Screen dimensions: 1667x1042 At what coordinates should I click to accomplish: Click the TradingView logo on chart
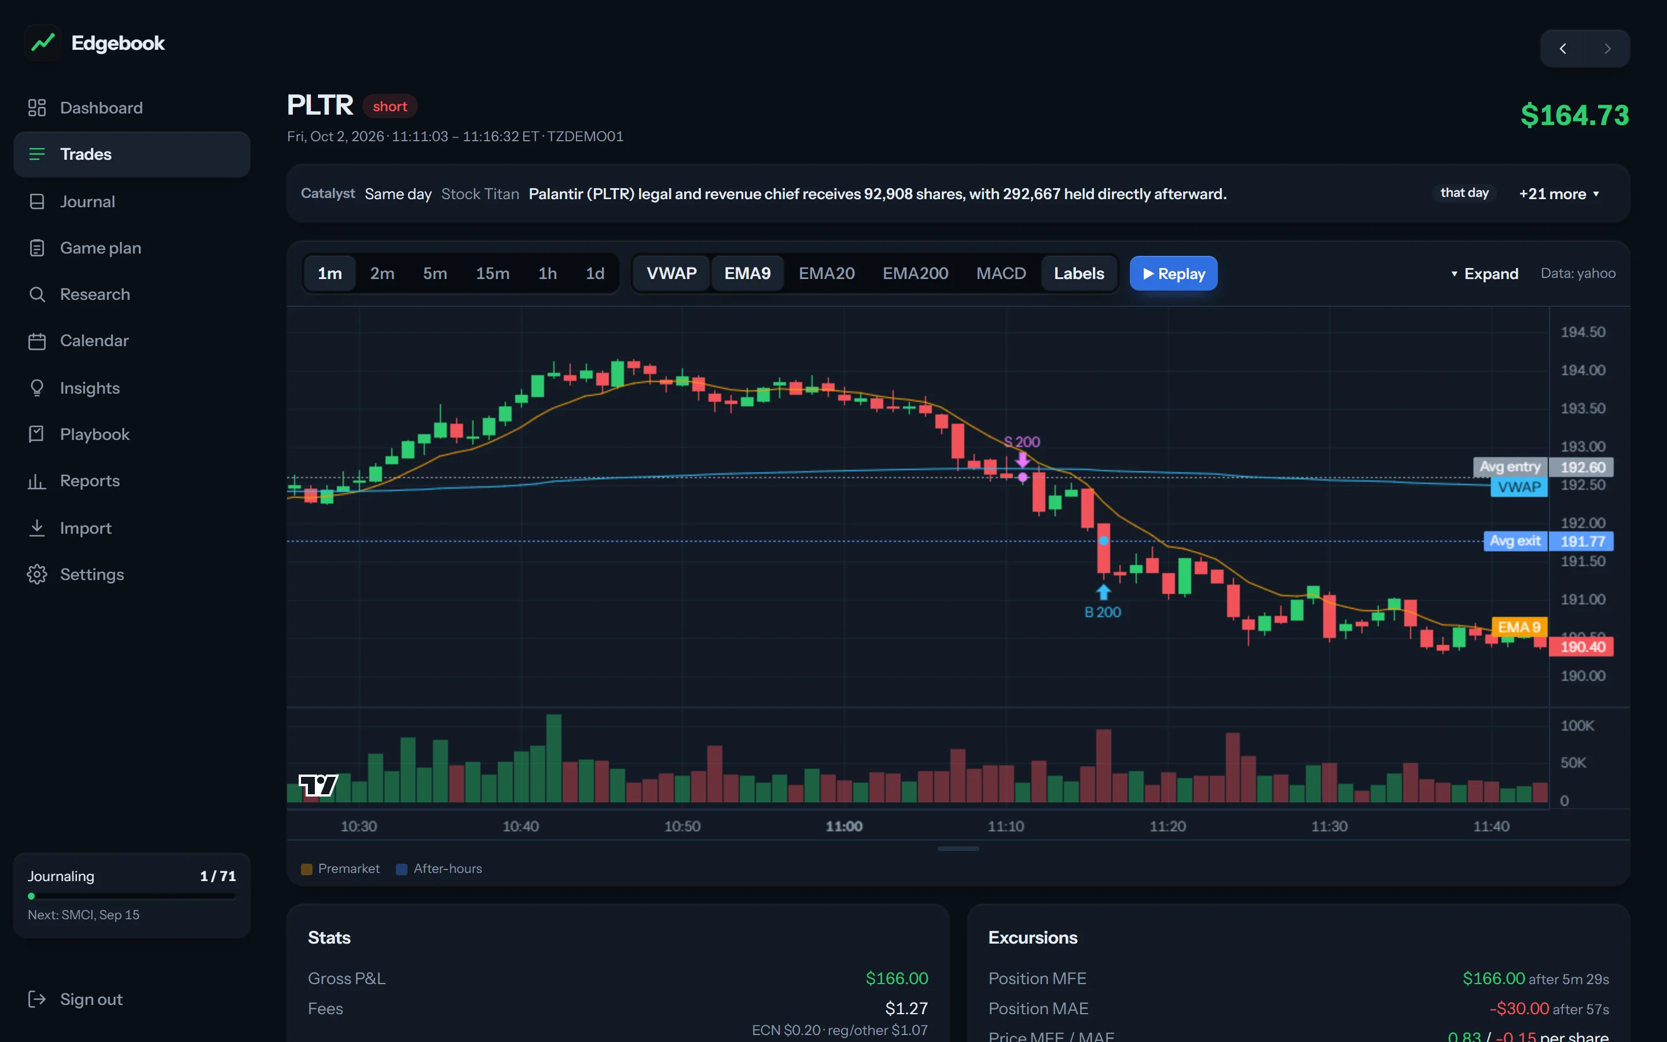[318, 785]
